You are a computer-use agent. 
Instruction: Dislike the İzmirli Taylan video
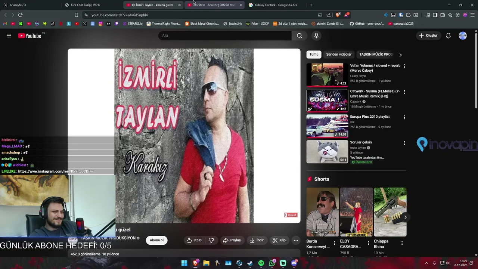211,240
